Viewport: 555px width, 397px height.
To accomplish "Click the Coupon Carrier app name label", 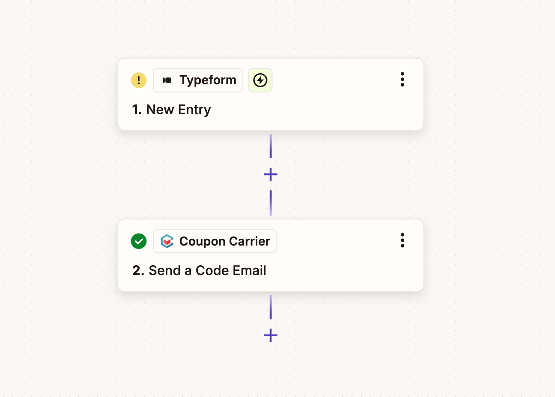I will [x=224, y=241].
